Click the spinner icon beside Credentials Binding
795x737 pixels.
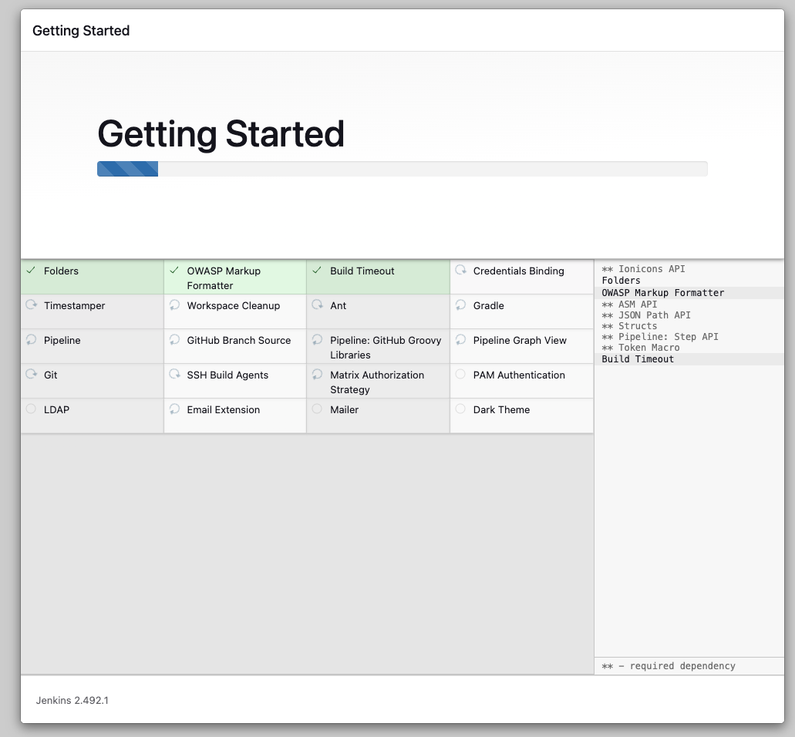point(460,270)
